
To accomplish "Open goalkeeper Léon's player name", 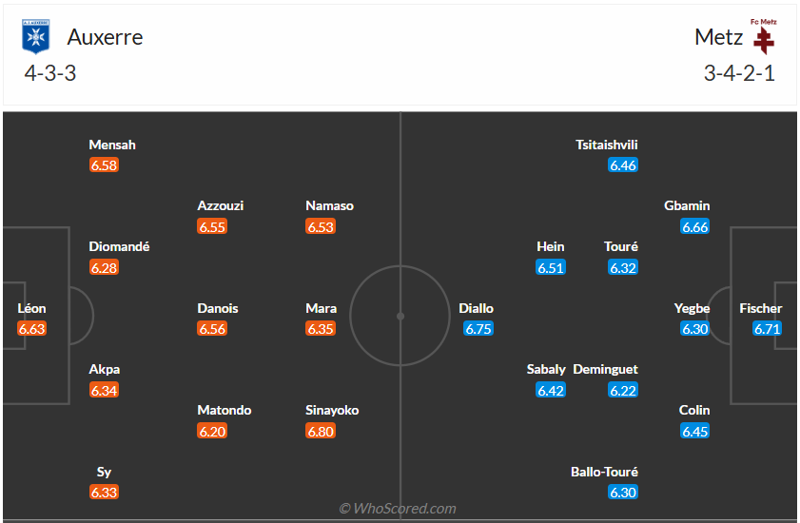I will (x=31, y=308).
